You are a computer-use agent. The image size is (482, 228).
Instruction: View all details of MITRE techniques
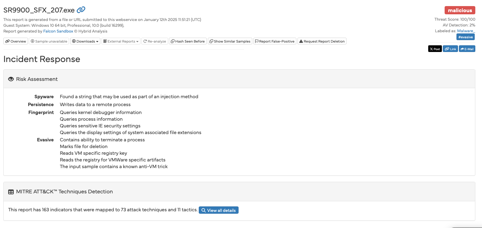tap(219, 210)
